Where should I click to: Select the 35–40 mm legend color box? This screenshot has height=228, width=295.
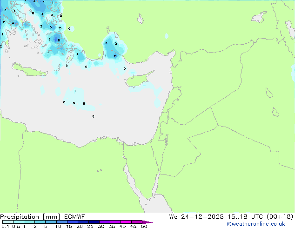click(115, 222)
